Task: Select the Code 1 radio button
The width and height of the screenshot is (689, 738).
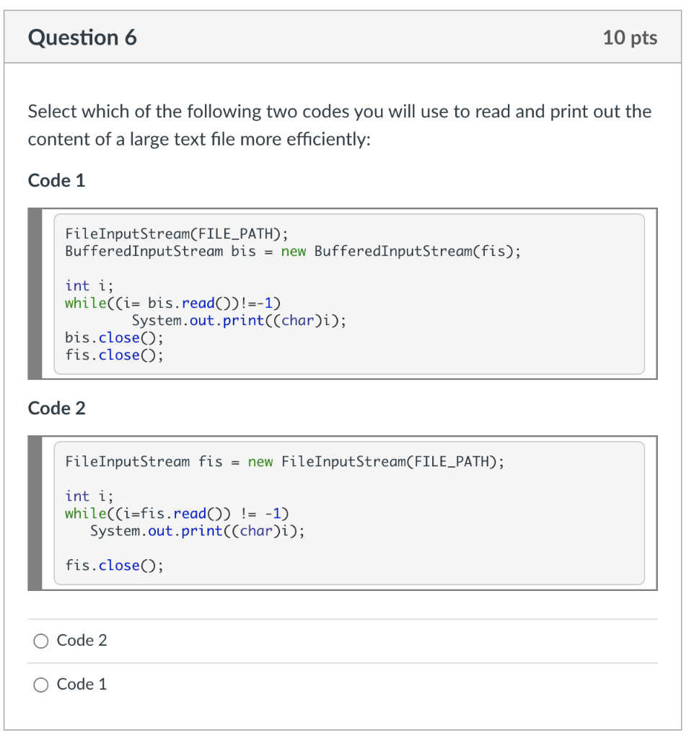Action: [x=41, y=685]
